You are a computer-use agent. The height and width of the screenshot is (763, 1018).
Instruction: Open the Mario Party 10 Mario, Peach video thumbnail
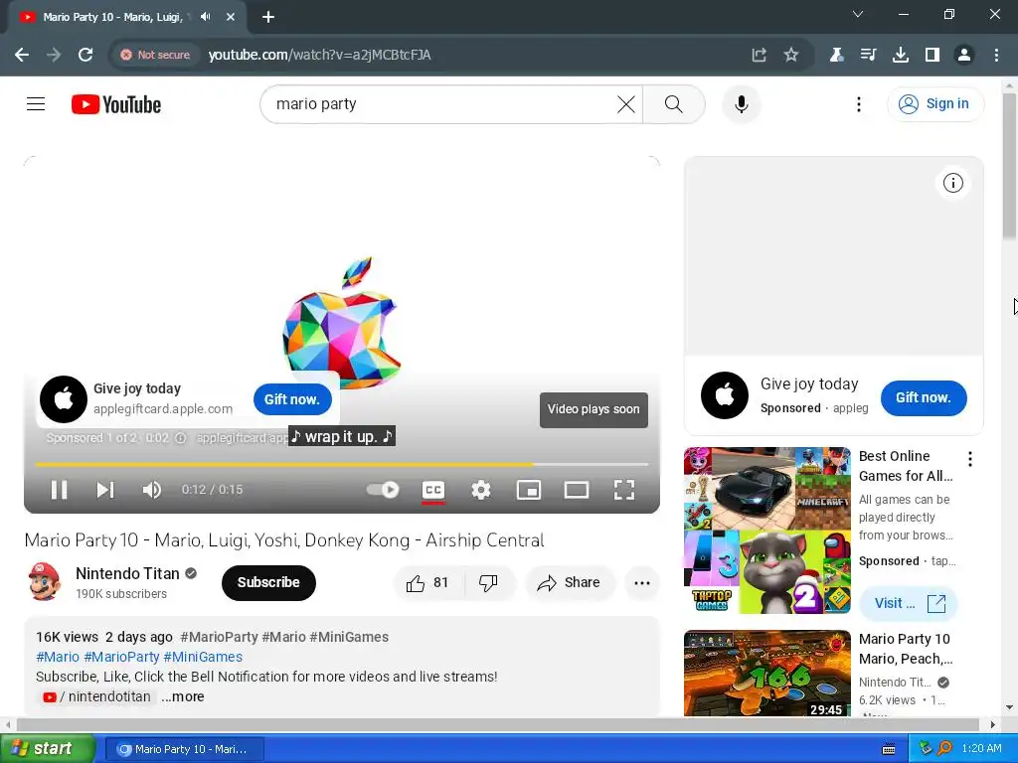pos(766,673)
